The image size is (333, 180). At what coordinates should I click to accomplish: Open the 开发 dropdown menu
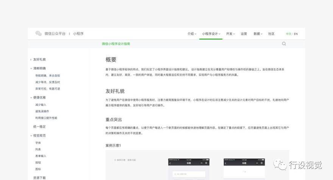coord(230,34)
